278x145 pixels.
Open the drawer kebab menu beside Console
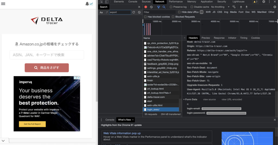click(101, 120)
